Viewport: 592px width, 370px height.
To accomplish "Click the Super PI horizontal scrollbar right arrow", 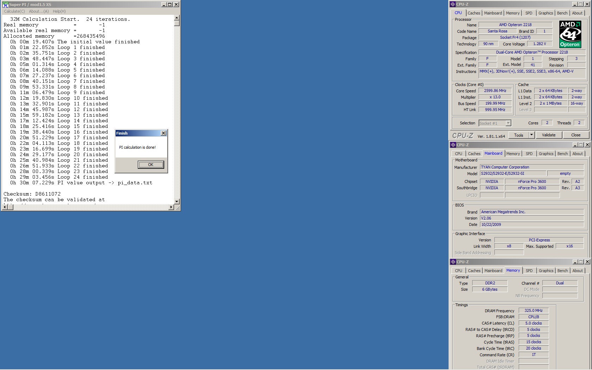I will (171, 207).
